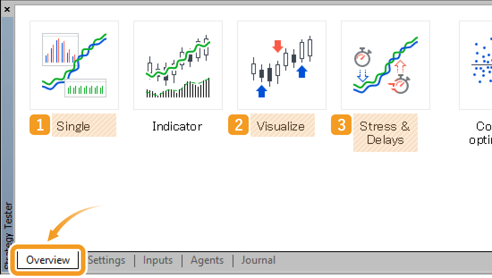The image size is (492, 278).
Task: Go to the Agents tab
Action: tap(207, 260)
